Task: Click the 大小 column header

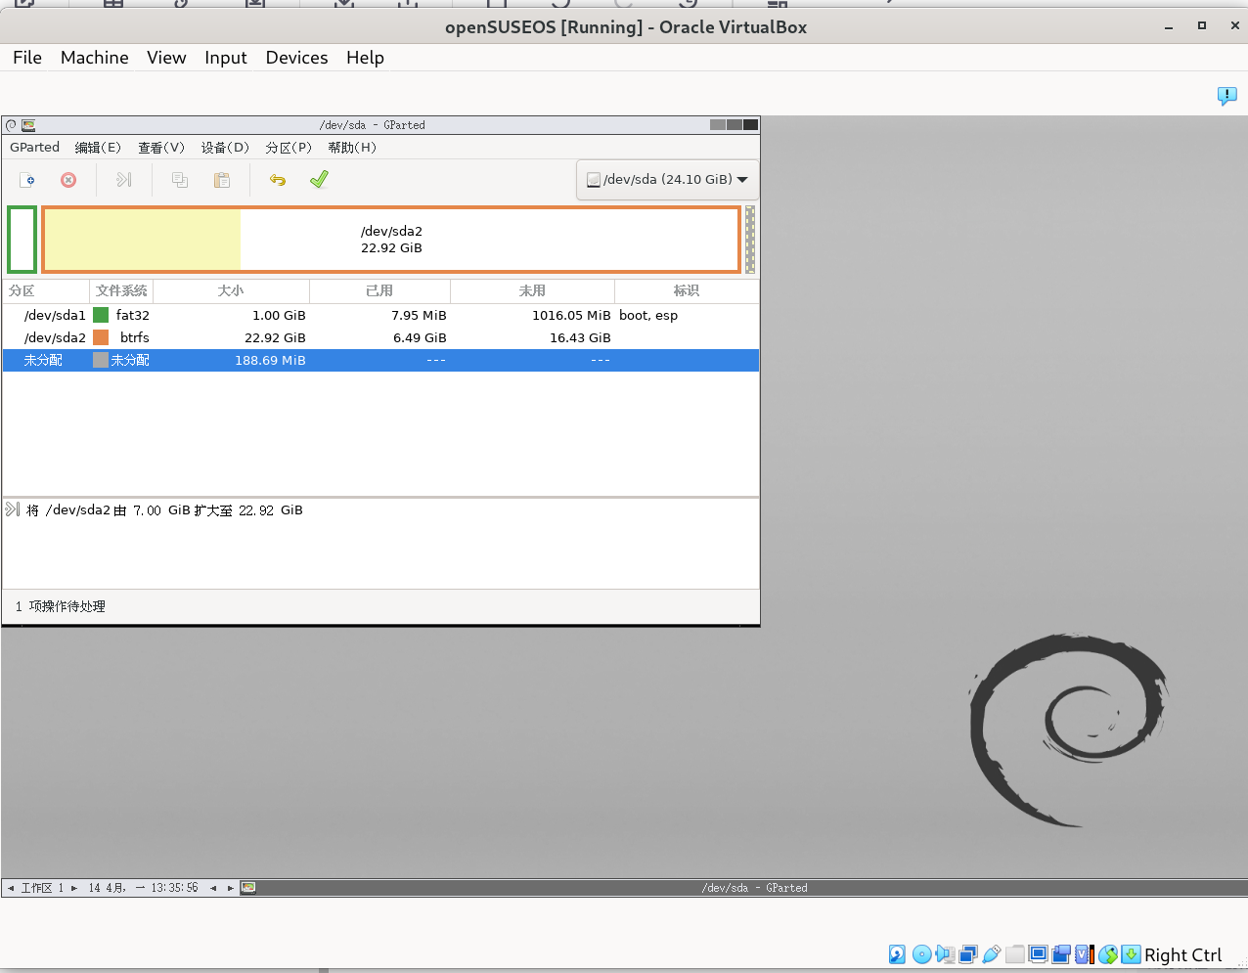Action: click(x=231, y=290)
